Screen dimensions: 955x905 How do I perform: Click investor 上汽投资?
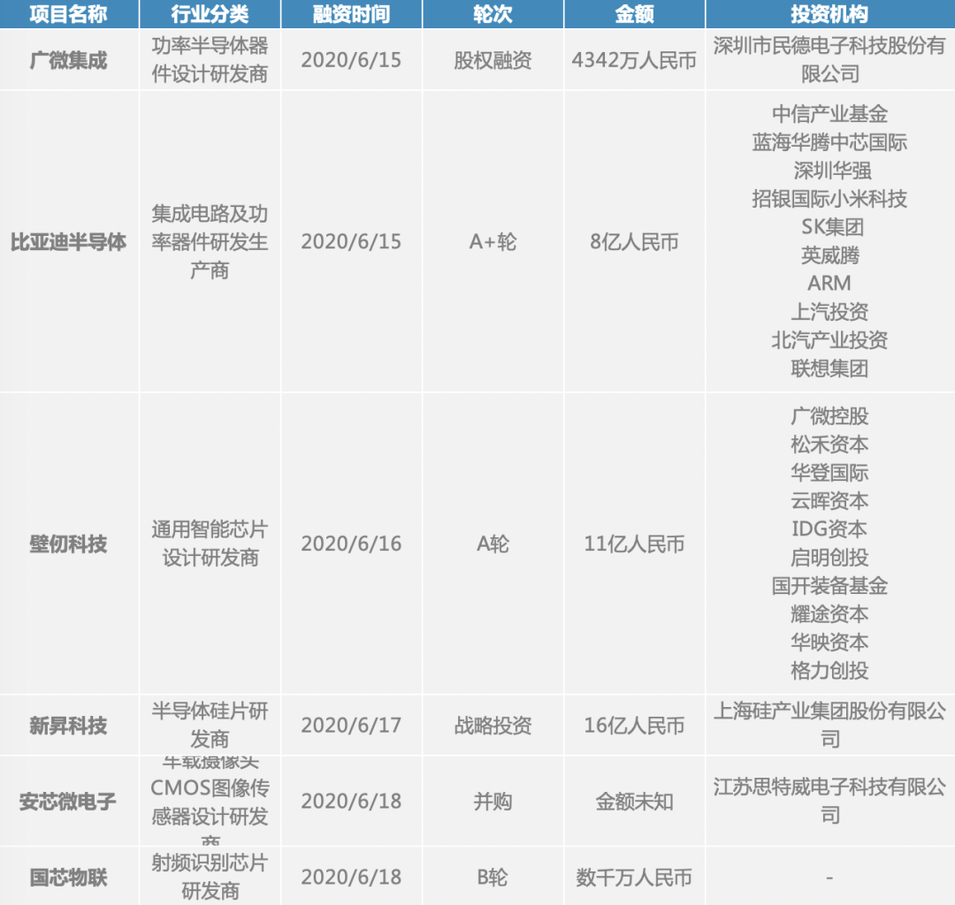pos(830,312)
